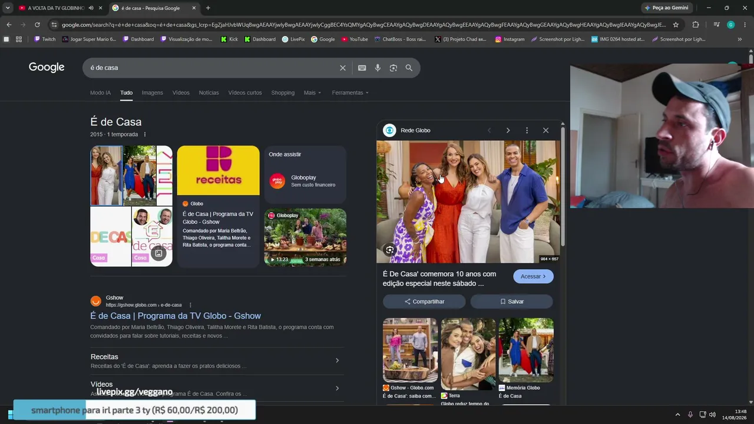The width and height of the screenshot is (754, 424).
Task: Open more options for É de Casa title
Action: 145,134
